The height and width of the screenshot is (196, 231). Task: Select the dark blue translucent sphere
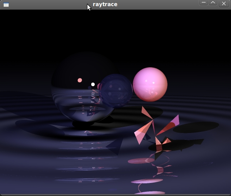tap(116, 91)
